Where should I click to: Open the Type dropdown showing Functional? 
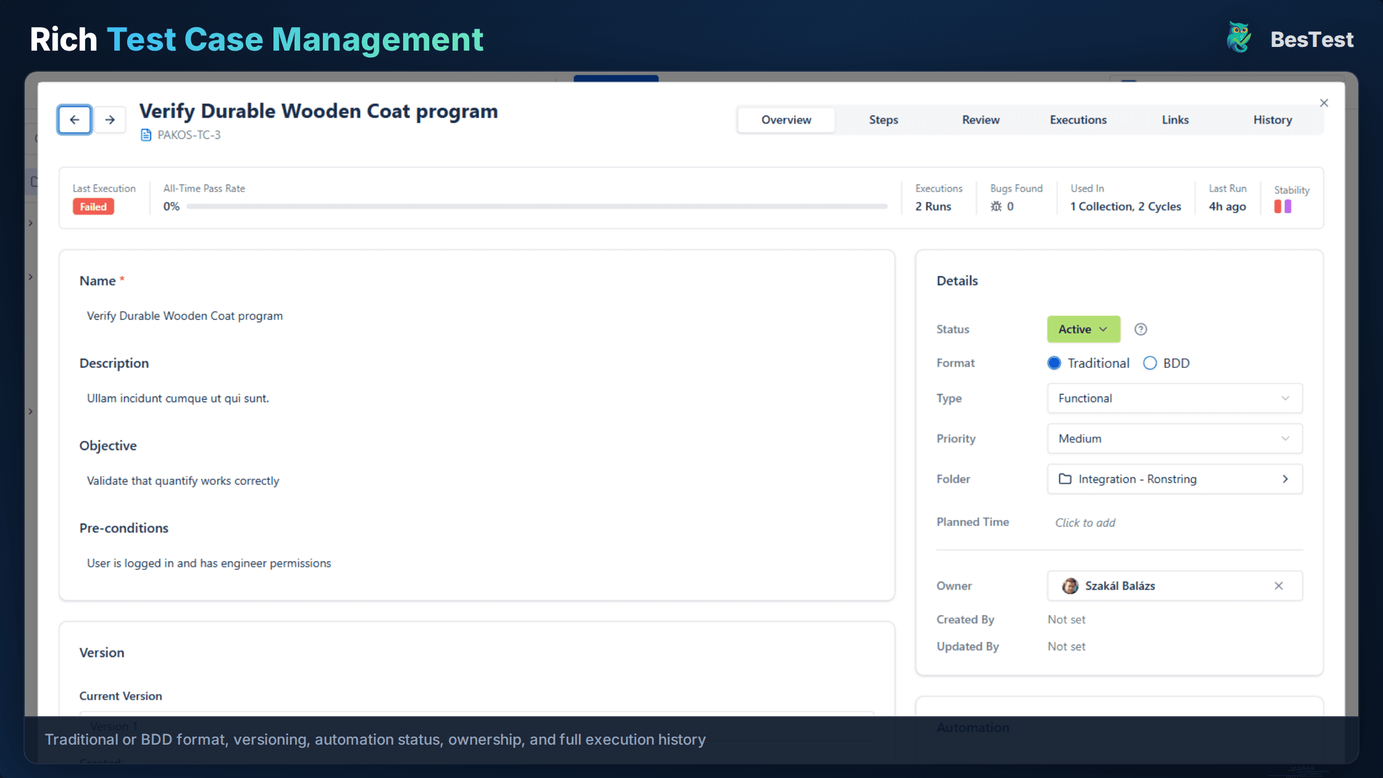(1174, 398)
